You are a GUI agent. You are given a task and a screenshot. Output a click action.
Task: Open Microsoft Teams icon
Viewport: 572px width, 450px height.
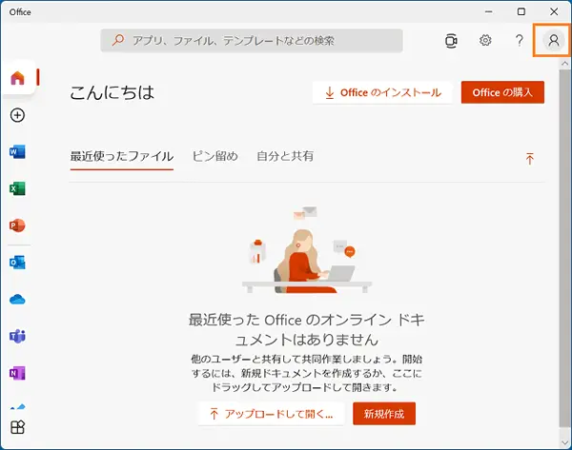(x=17, y=336)
